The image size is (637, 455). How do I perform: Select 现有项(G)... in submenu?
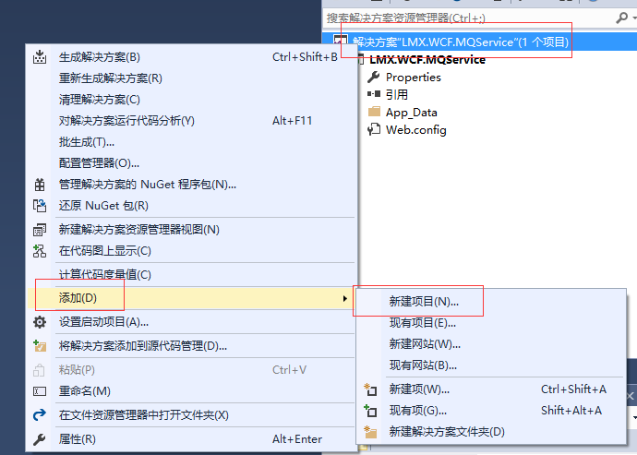(491, 411)
